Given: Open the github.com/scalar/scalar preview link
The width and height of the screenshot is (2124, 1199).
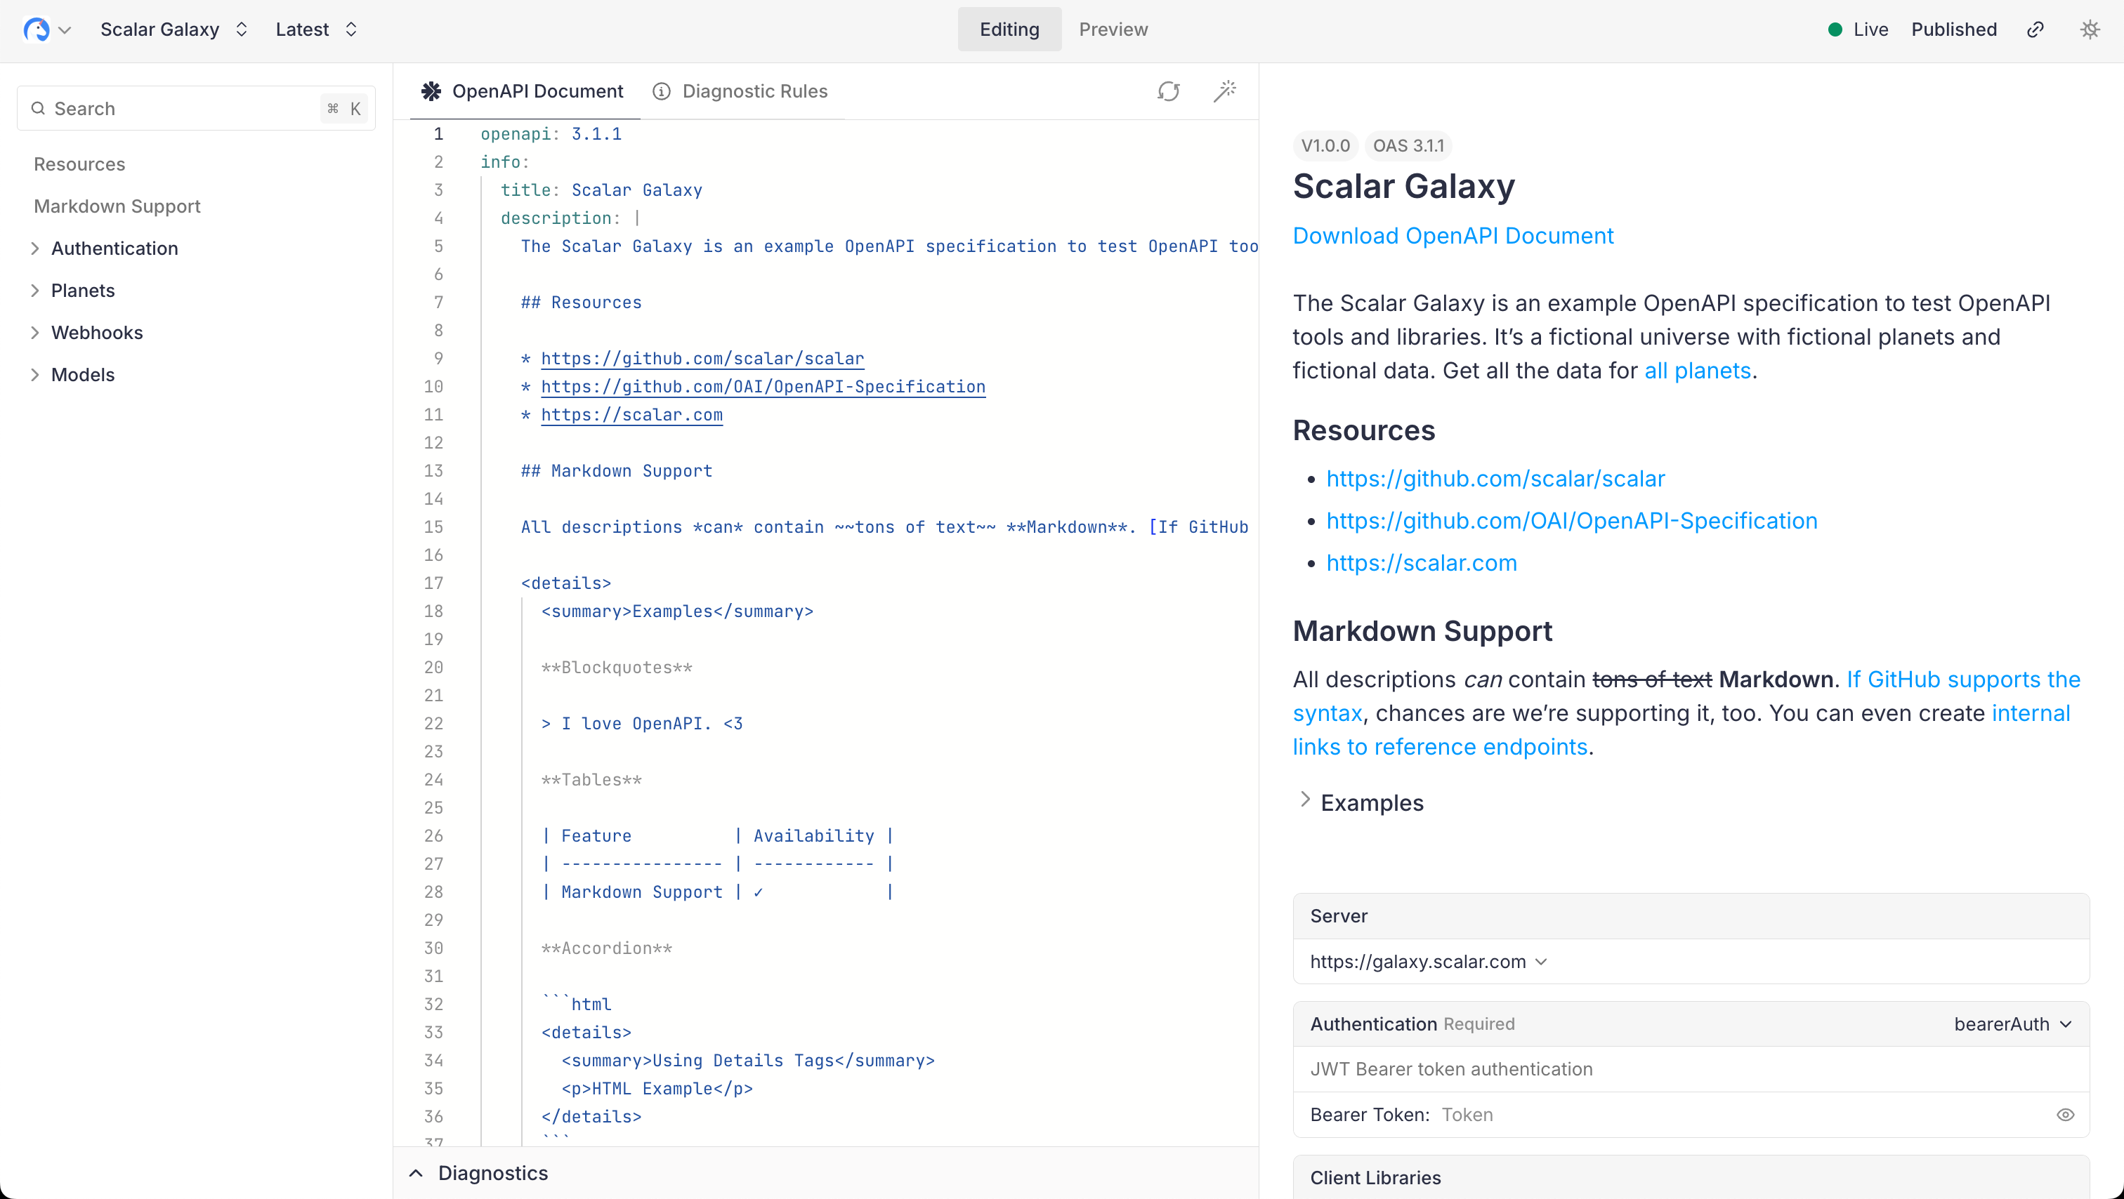Looking at the screenshot, I should pyautogui.click(x=1495, y=479).
